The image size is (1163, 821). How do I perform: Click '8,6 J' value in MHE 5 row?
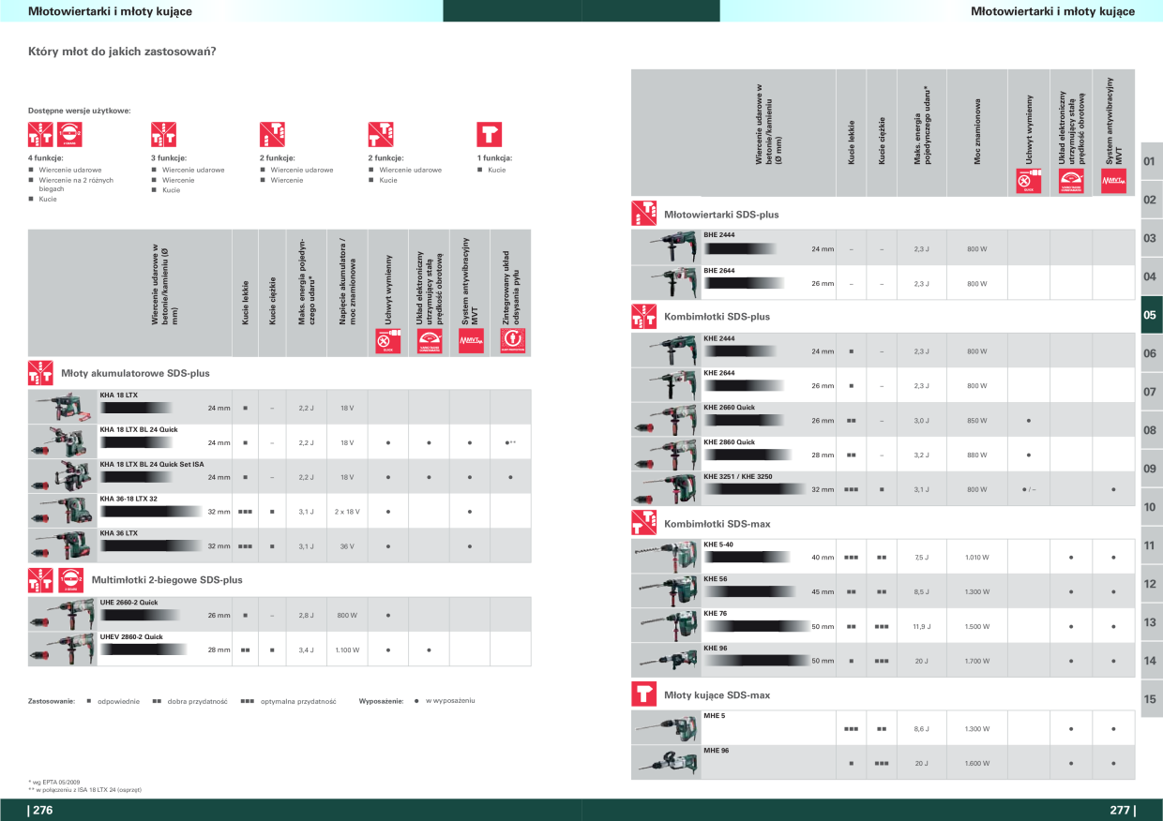click(921, 729)
